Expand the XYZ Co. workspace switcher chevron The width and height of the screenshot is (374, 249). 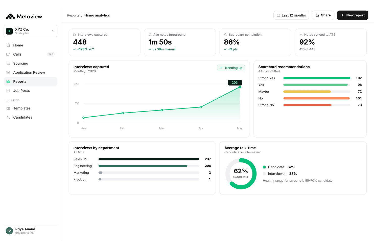click(x=53, y=31)
